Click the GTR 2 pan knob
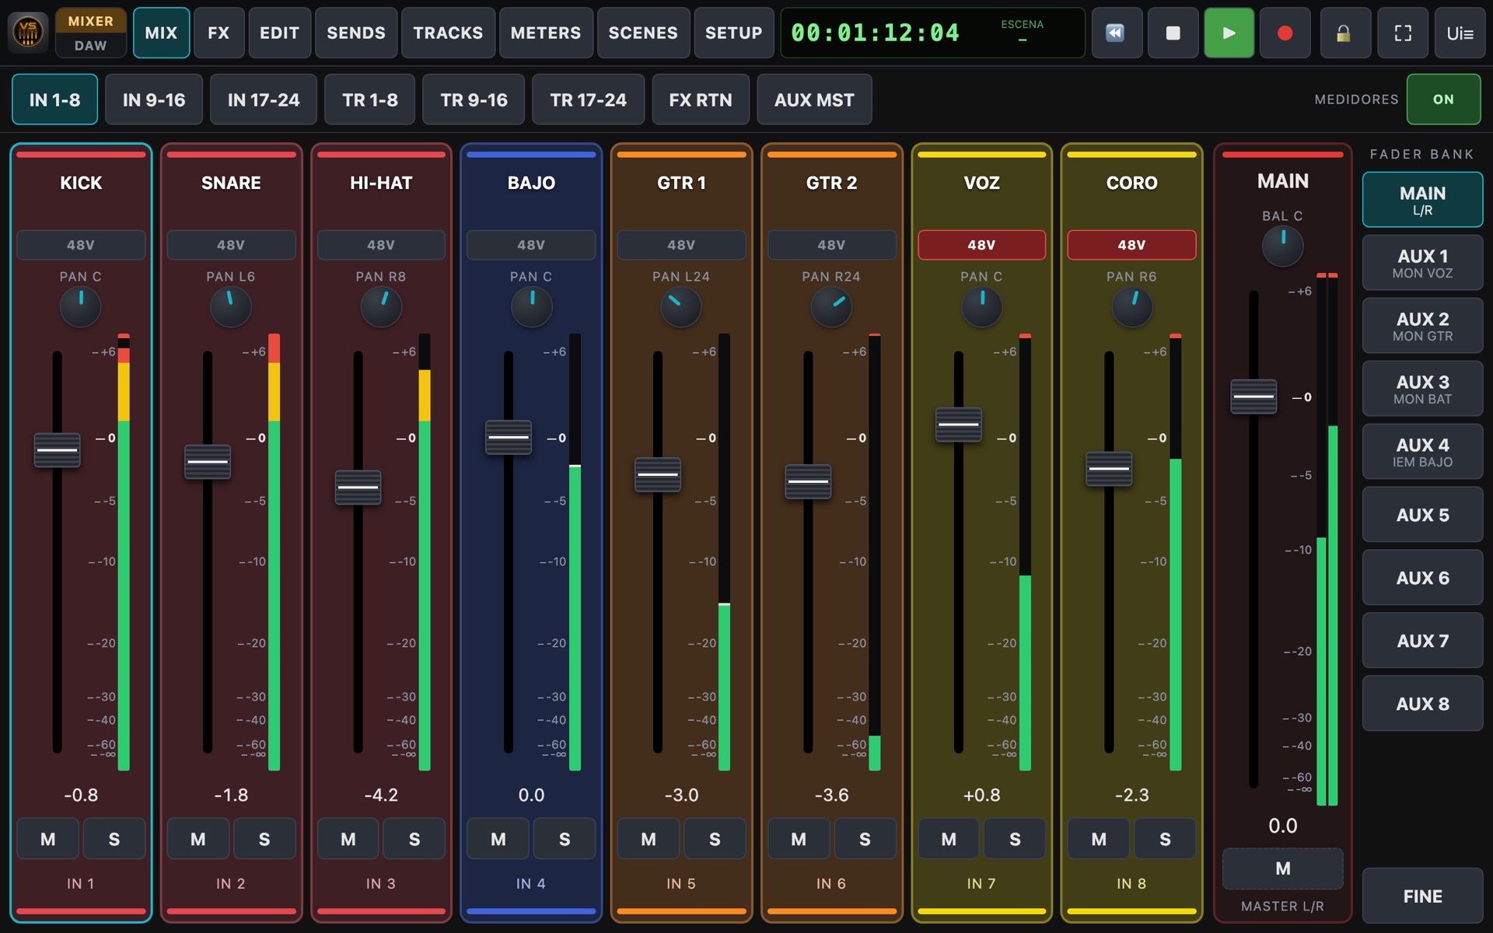1493x933 pixels. click(x=830, y=306)
